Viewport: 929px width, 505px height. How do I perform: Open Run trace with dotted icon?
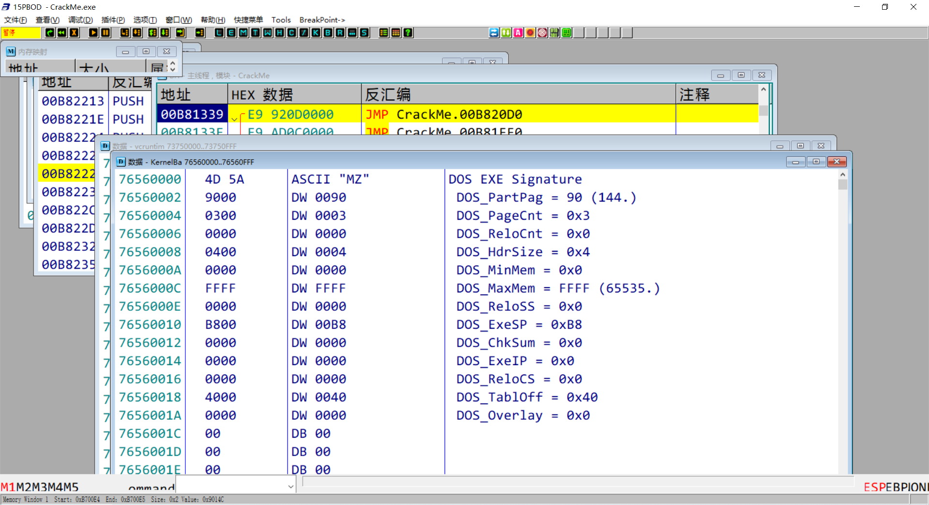(352, 32)
